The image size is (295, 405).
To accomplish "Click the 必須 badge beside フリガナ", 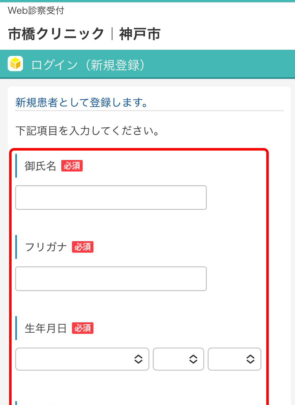I will [x=82, y=247].
